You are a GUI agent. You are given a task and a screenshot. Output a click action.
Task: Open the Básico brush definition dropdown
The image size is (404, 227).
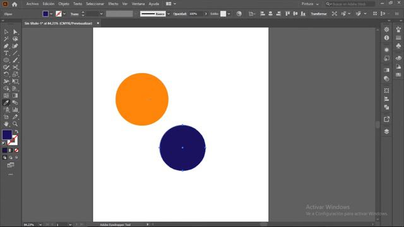(169, 14)
